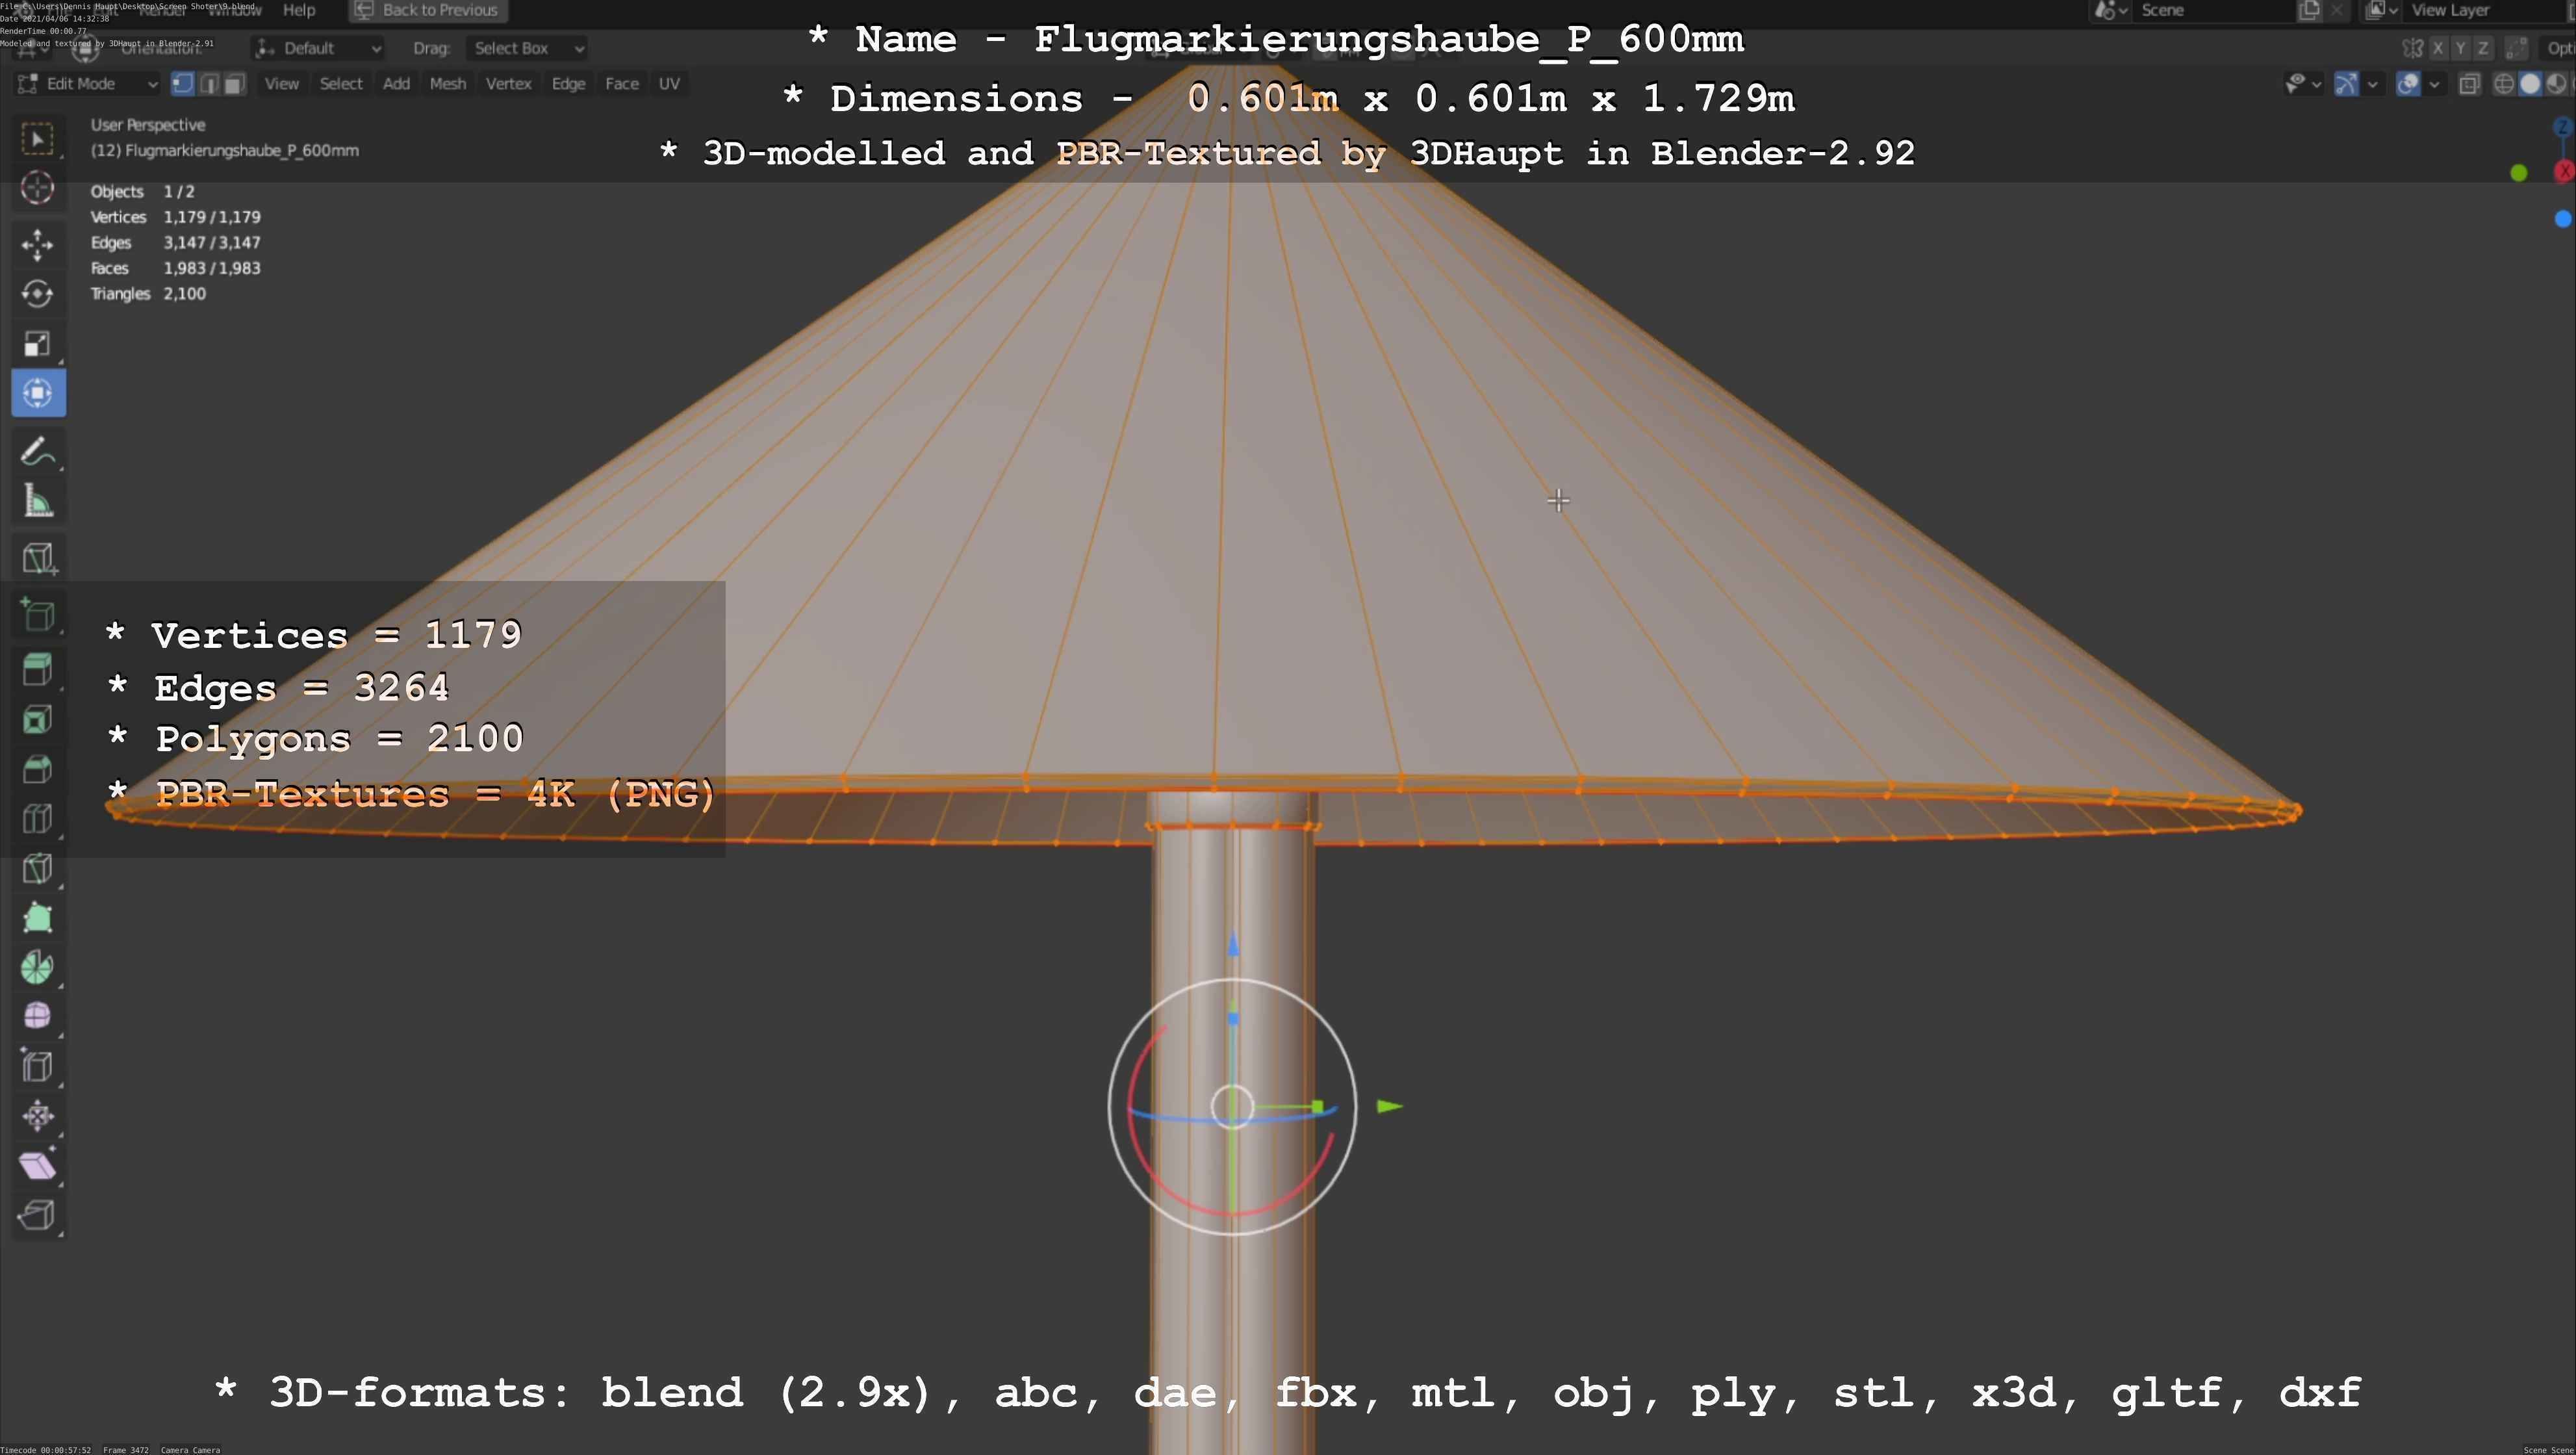
Task: Expand the overlays options dropdown arrow
Action: [2434, 84]
